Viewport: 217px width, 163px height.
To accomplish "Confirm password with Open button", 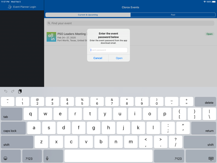I will click(119, 58).
